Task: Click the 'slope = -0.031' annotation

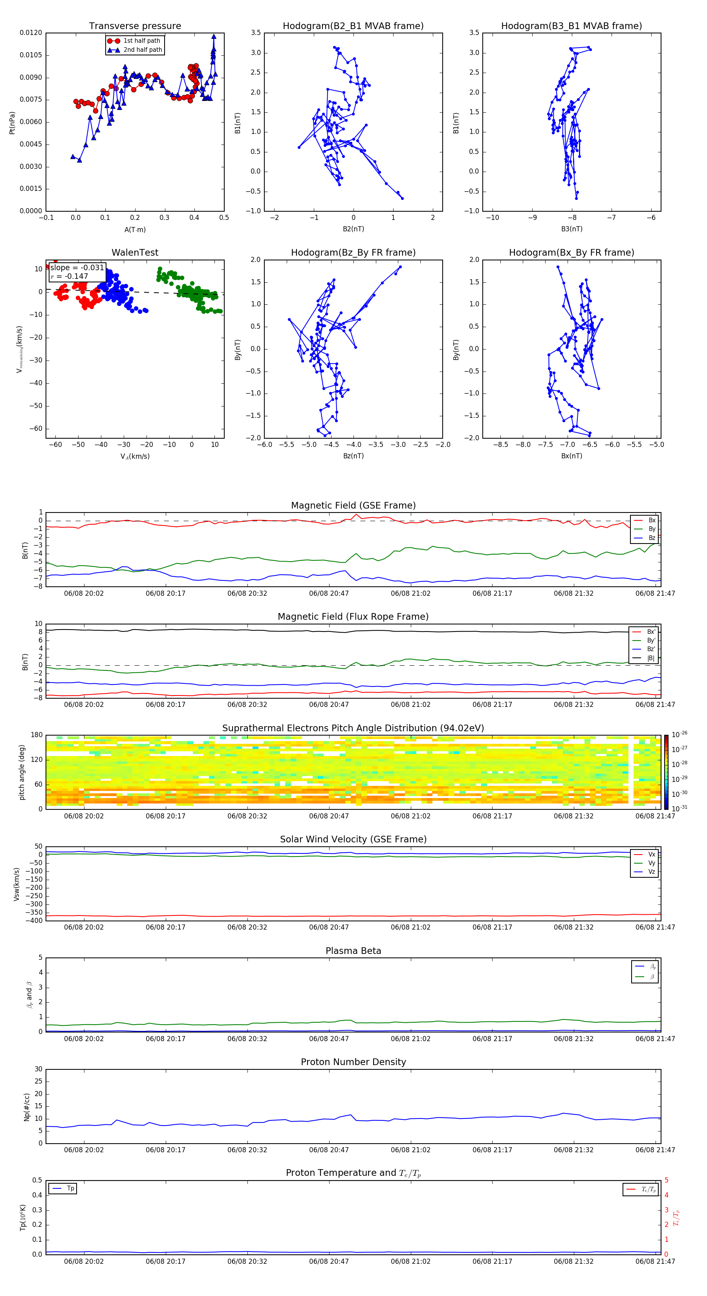Action: pyautogui.click(x=77, y=268)
